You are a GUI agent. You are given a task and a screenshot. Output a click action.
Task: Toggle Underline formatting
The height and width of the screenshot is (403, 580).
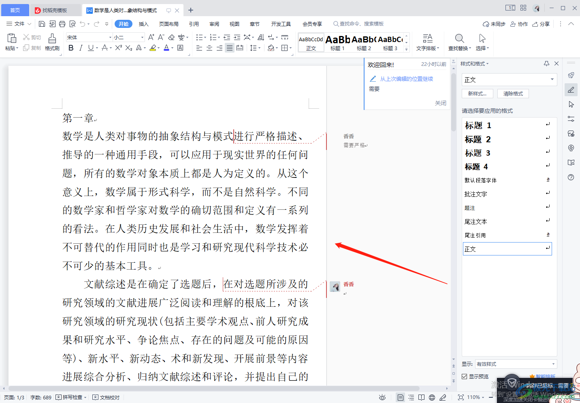(91, 48)
